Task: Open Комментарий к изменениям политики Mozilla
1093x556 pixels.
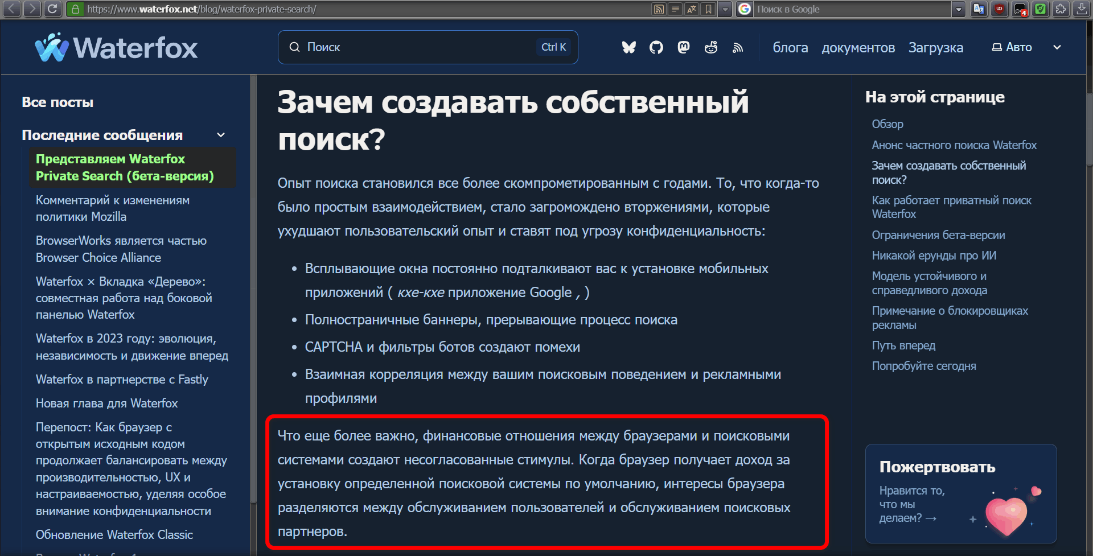Action: [113, 208]
